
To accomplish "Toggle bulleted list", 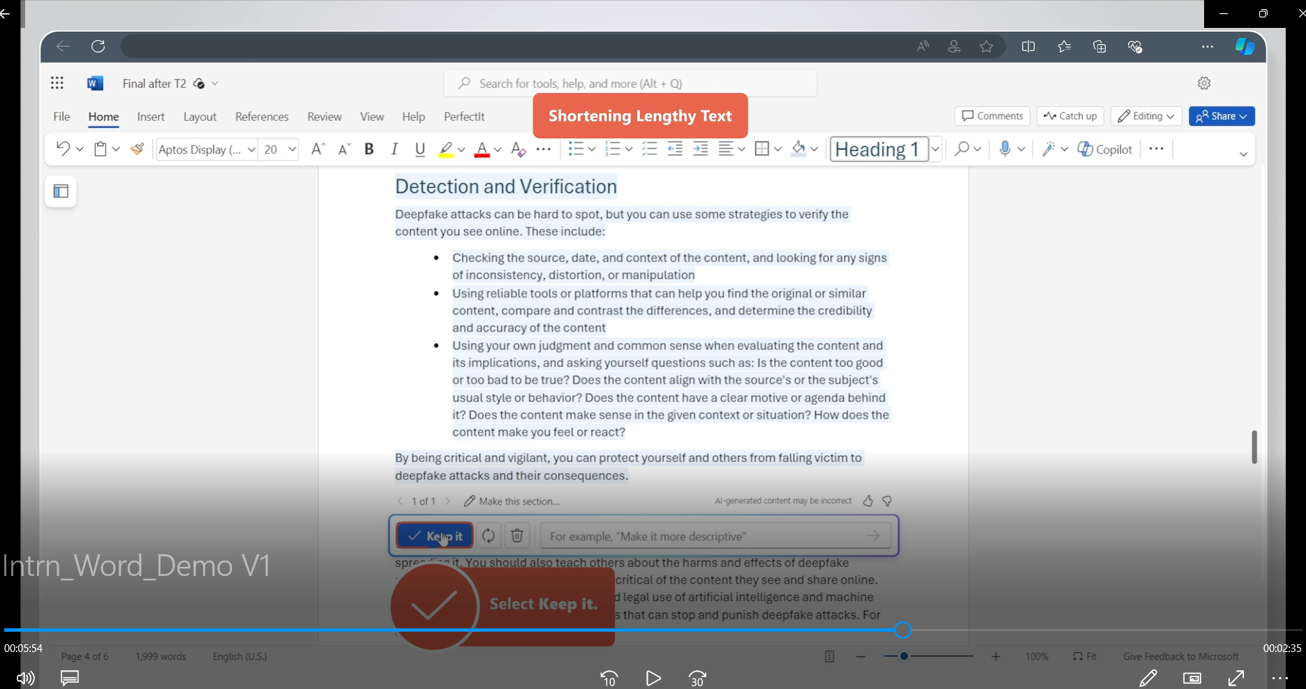I will [575, 149].
